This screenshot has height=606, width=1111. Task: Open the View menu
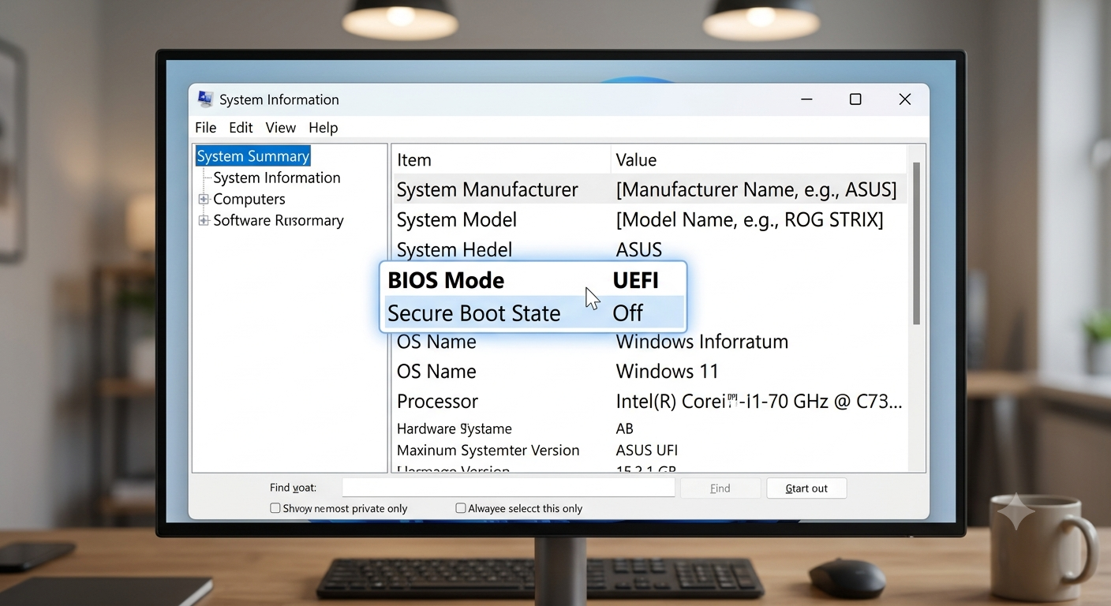point(280,128)
